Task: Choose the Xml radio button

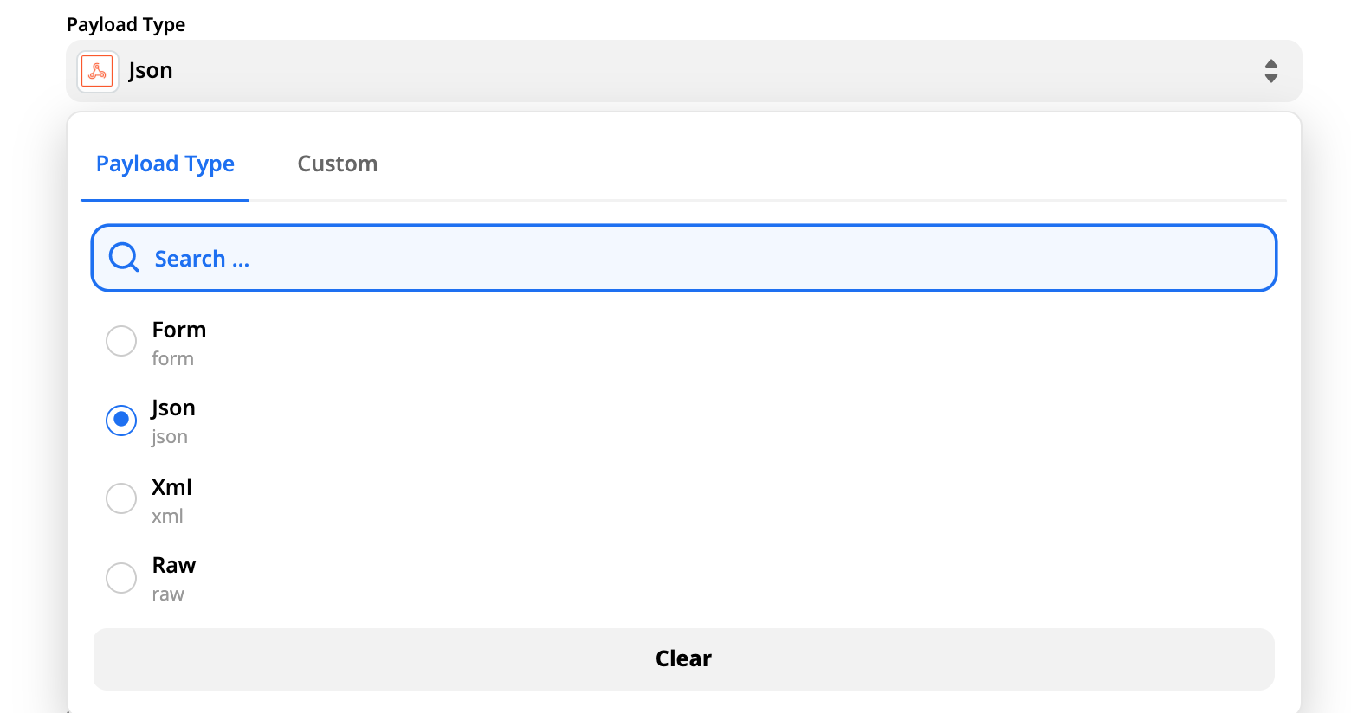Action: (x=121, y=498)
